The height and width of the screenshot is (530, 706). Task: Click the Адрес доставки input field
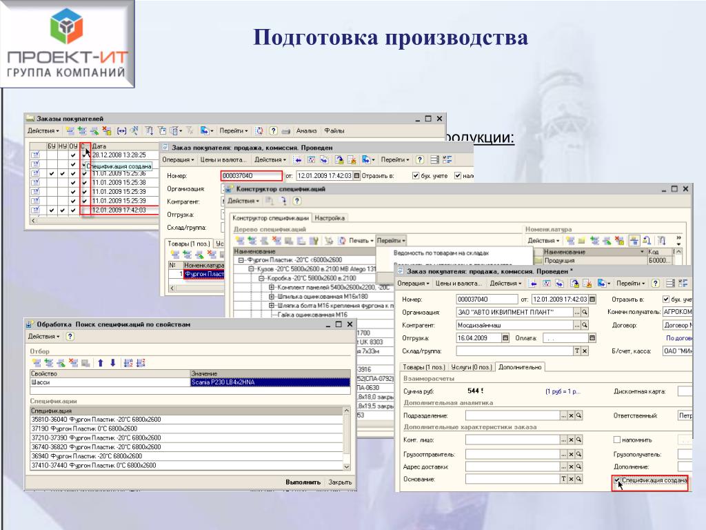[513, 467]
